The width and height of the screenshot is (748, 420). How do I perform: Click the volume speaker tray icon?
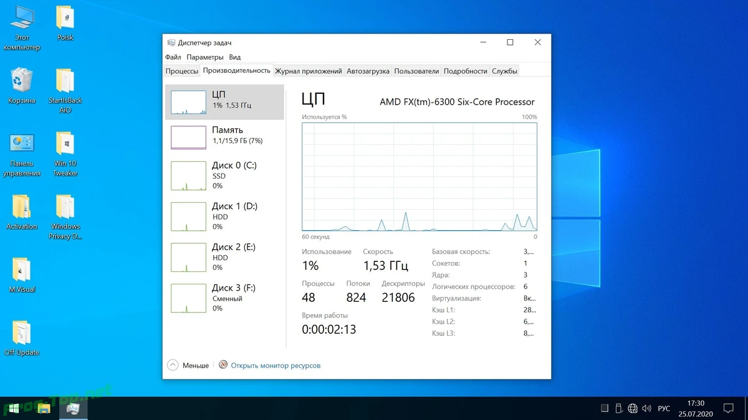point(648,409)
